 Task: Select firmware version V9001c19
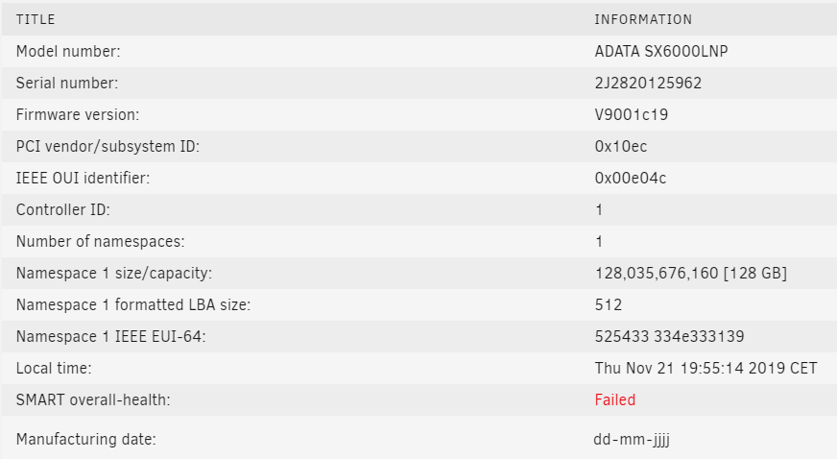coord(632,115)
